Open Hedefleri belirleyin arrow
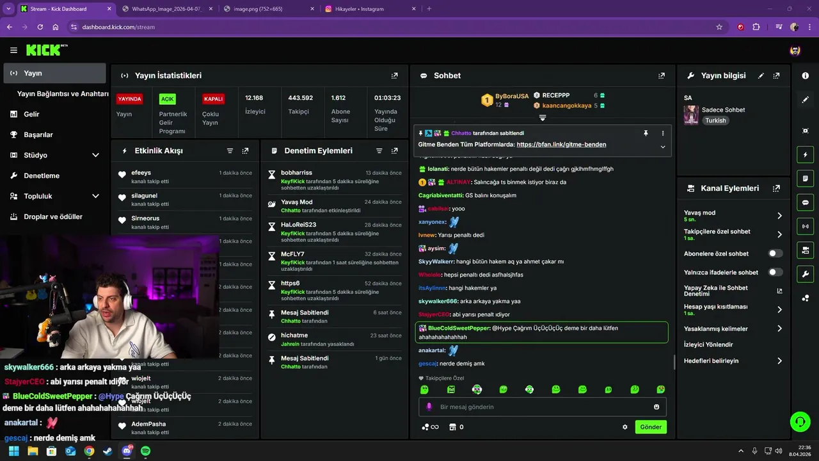819x461 pixels. (779, 361)
